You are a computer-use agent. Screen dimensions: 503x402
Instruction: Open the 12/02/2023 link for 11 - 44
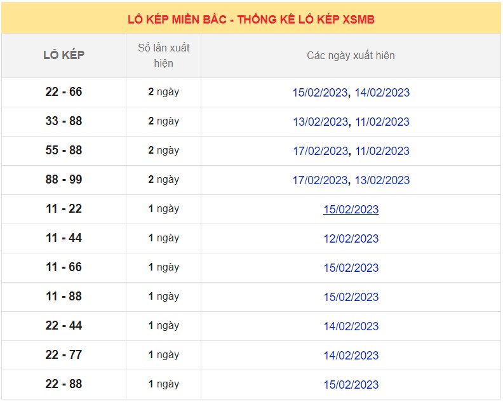point(351,239)
